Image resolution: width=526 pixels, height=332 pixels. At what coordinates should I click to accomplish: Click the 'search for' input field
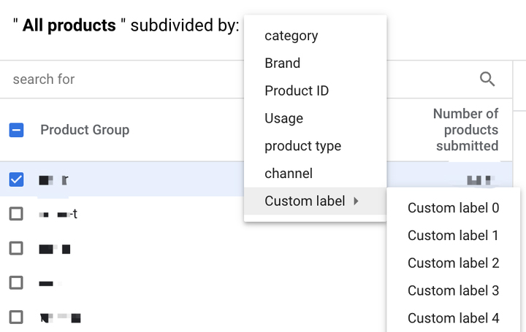(124, 80)
